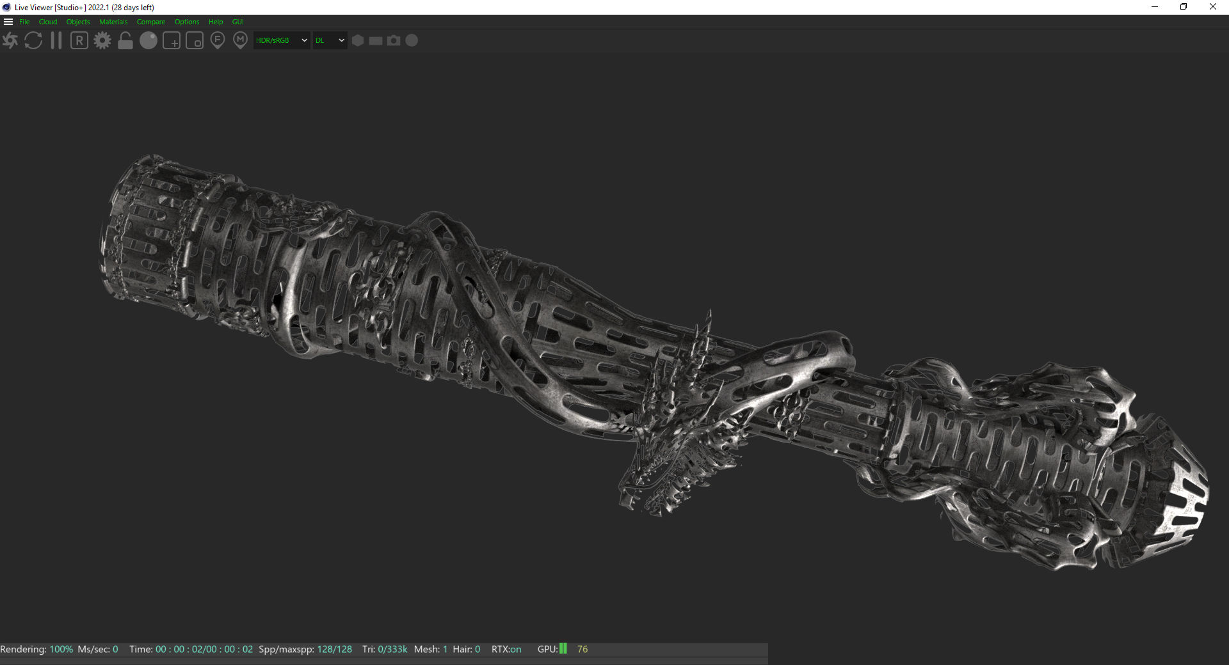Click the Octane send scene logo icon
This screenshot has width=1229, height=665.
click(x=10, y=41)
